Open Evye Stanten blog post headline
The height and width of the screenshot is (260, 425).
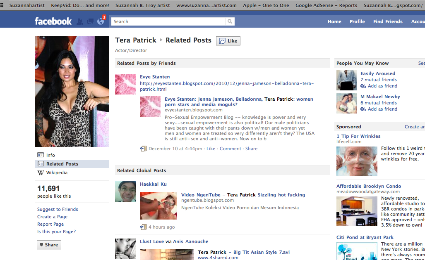pyautogui.click(x=239, y=102)
